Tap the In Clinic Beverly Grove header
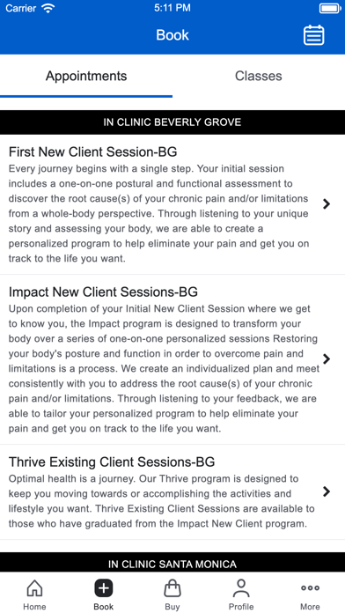The image size is (345, 613). pos(172,122)
